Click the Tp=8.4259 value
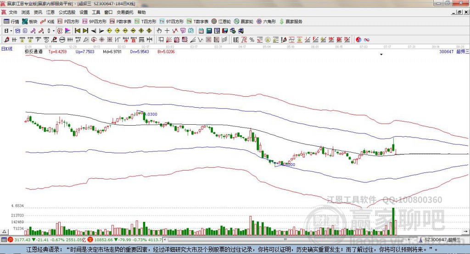 57,51
